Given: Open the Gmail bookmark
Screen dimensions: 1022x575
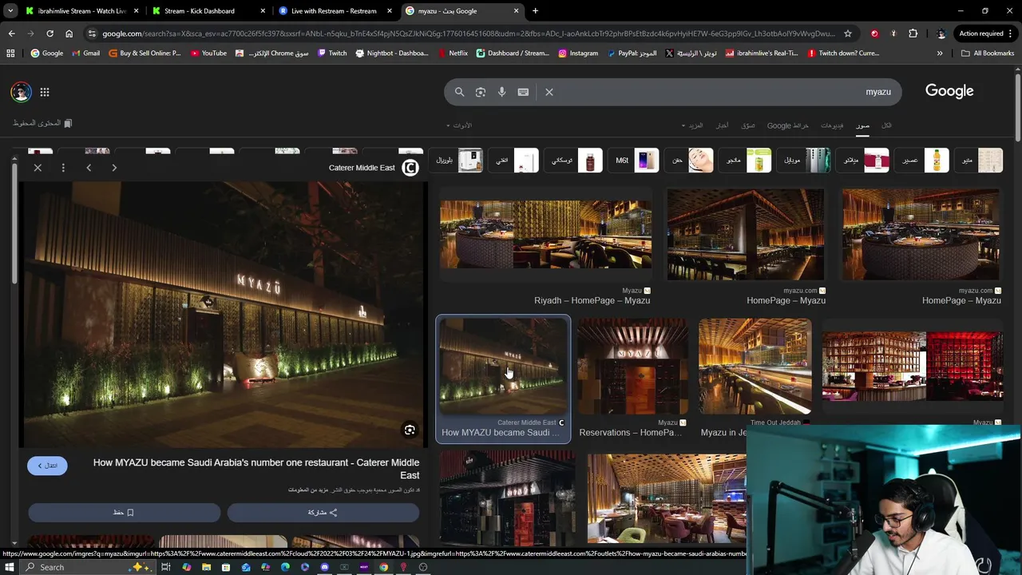Looking at the screenshot, I should pos(86,54).
